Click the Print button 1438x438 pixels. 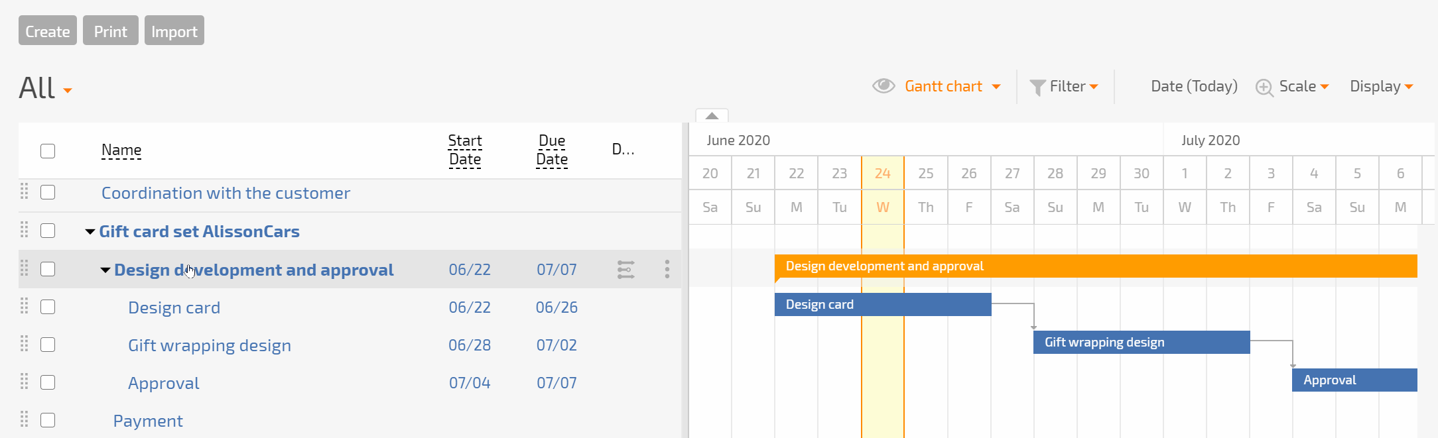pos(111,30)
